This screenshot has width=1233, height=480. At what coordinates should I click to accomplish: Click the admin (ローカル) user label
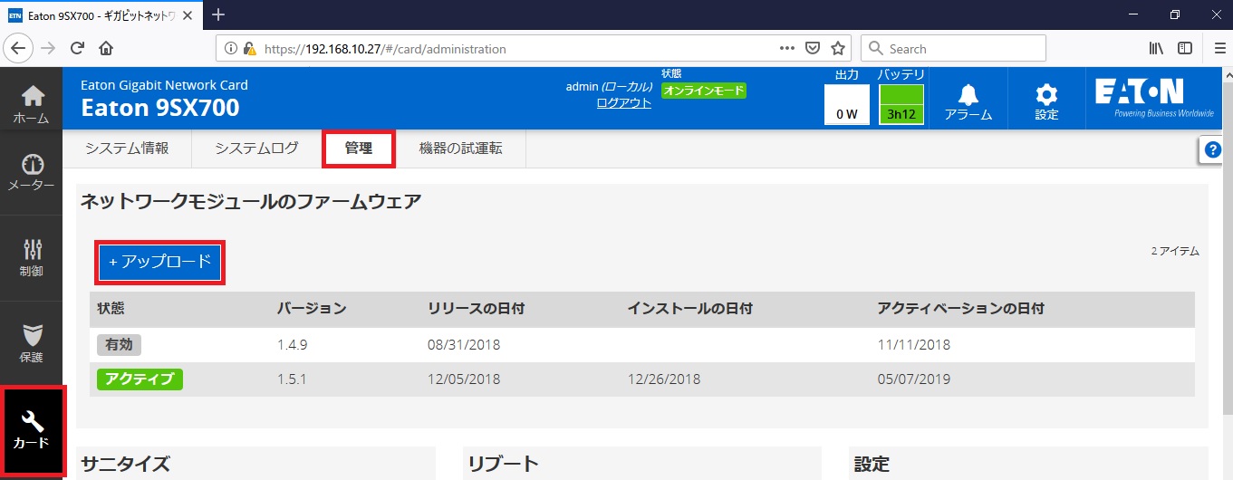click(x=609, y=86)
